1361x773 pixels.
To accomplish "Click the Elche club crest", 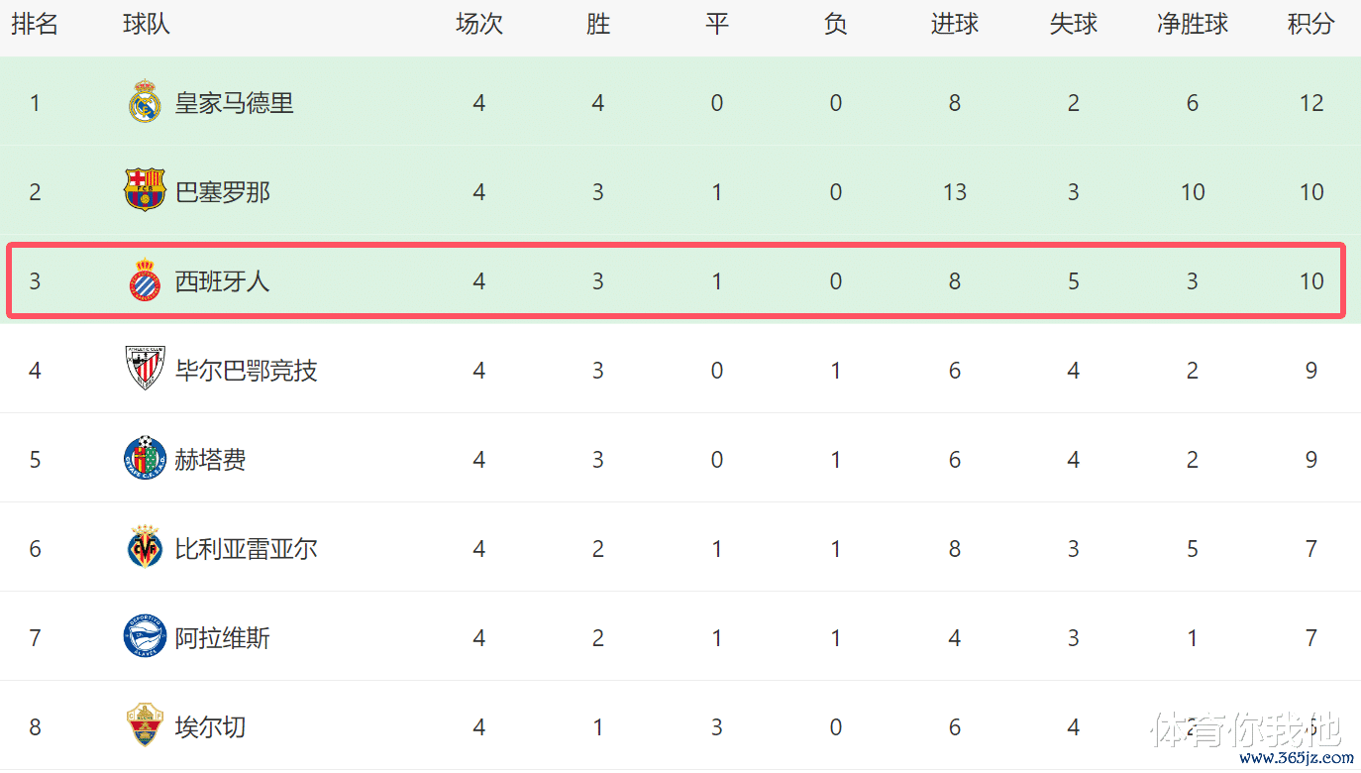I will click(x=145, y=726).
